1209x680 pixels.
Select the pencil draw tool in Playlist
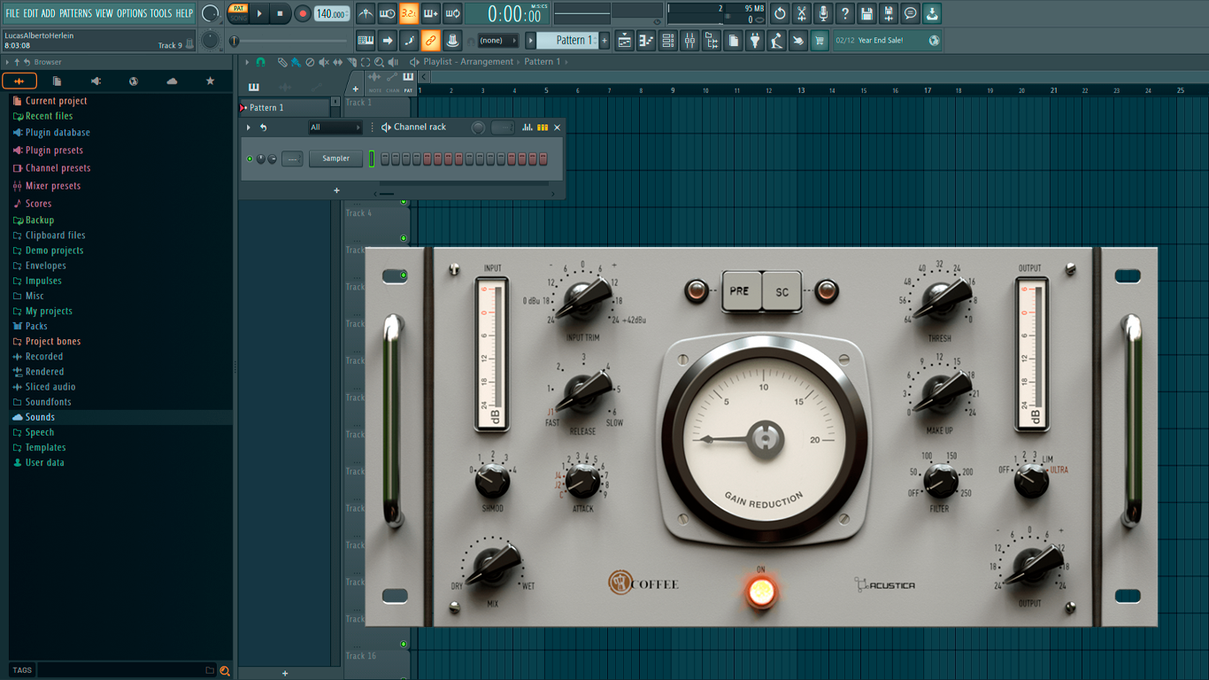[x=282, y=62]
